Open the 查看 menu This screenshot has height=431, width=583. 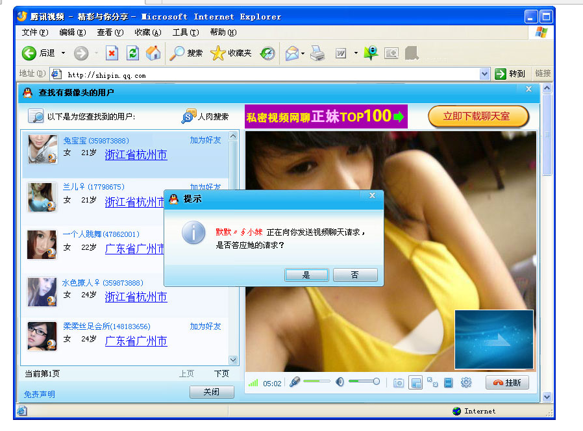click(x=110, y=32)
